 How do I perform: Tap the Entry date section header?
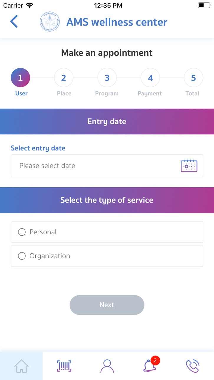click(107, 122)
